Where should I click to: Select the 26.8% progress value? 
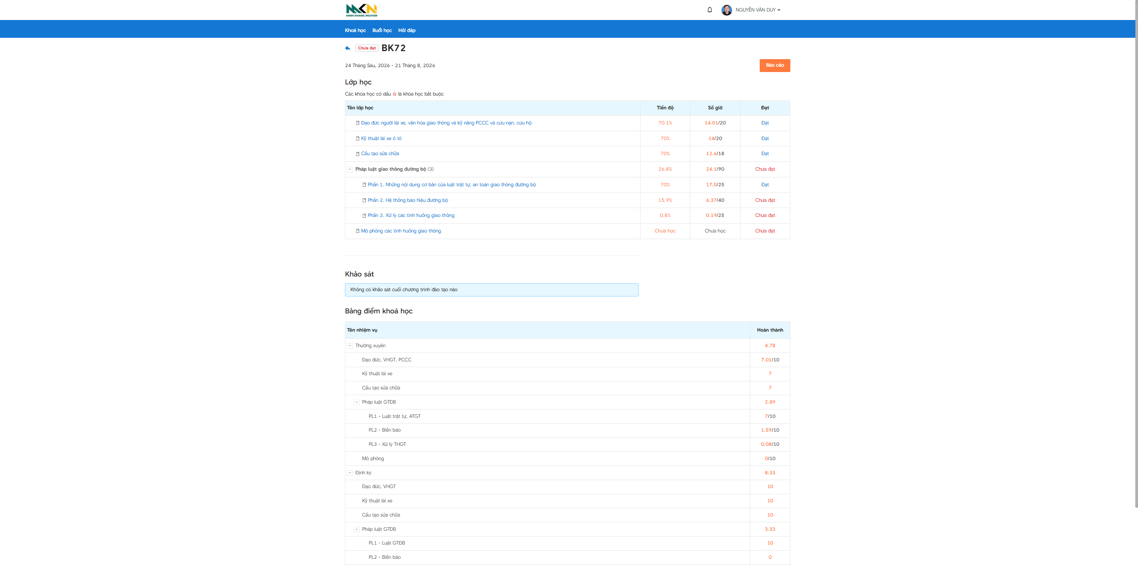(x=665, y=169)
